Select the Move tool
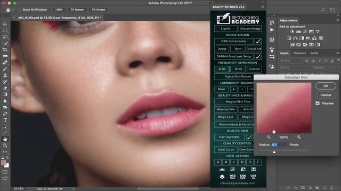The width and height of the screenshot is (341, 191). pyautogui.click(x=5, y=24)
